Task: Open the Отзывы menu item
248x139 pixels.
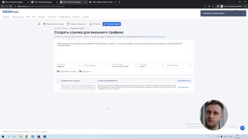Action: point(86,17)
